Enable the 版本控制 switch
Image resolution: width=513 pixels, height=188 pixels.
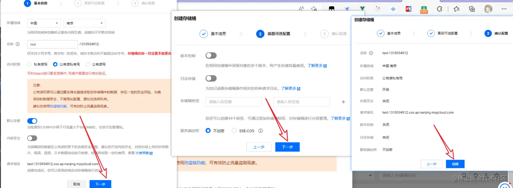pos(211,56)
